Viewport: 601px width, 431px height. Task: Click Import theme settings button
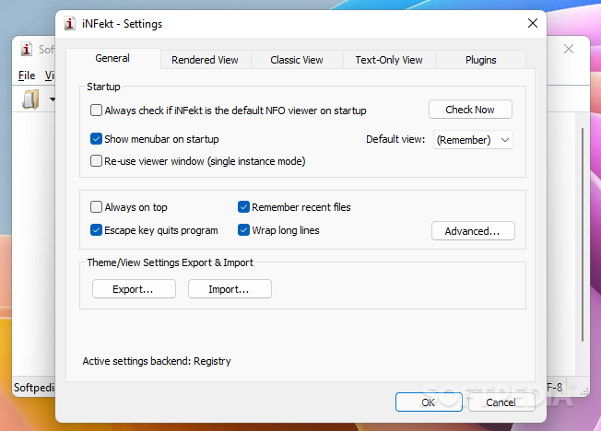(x=230, y=289)
